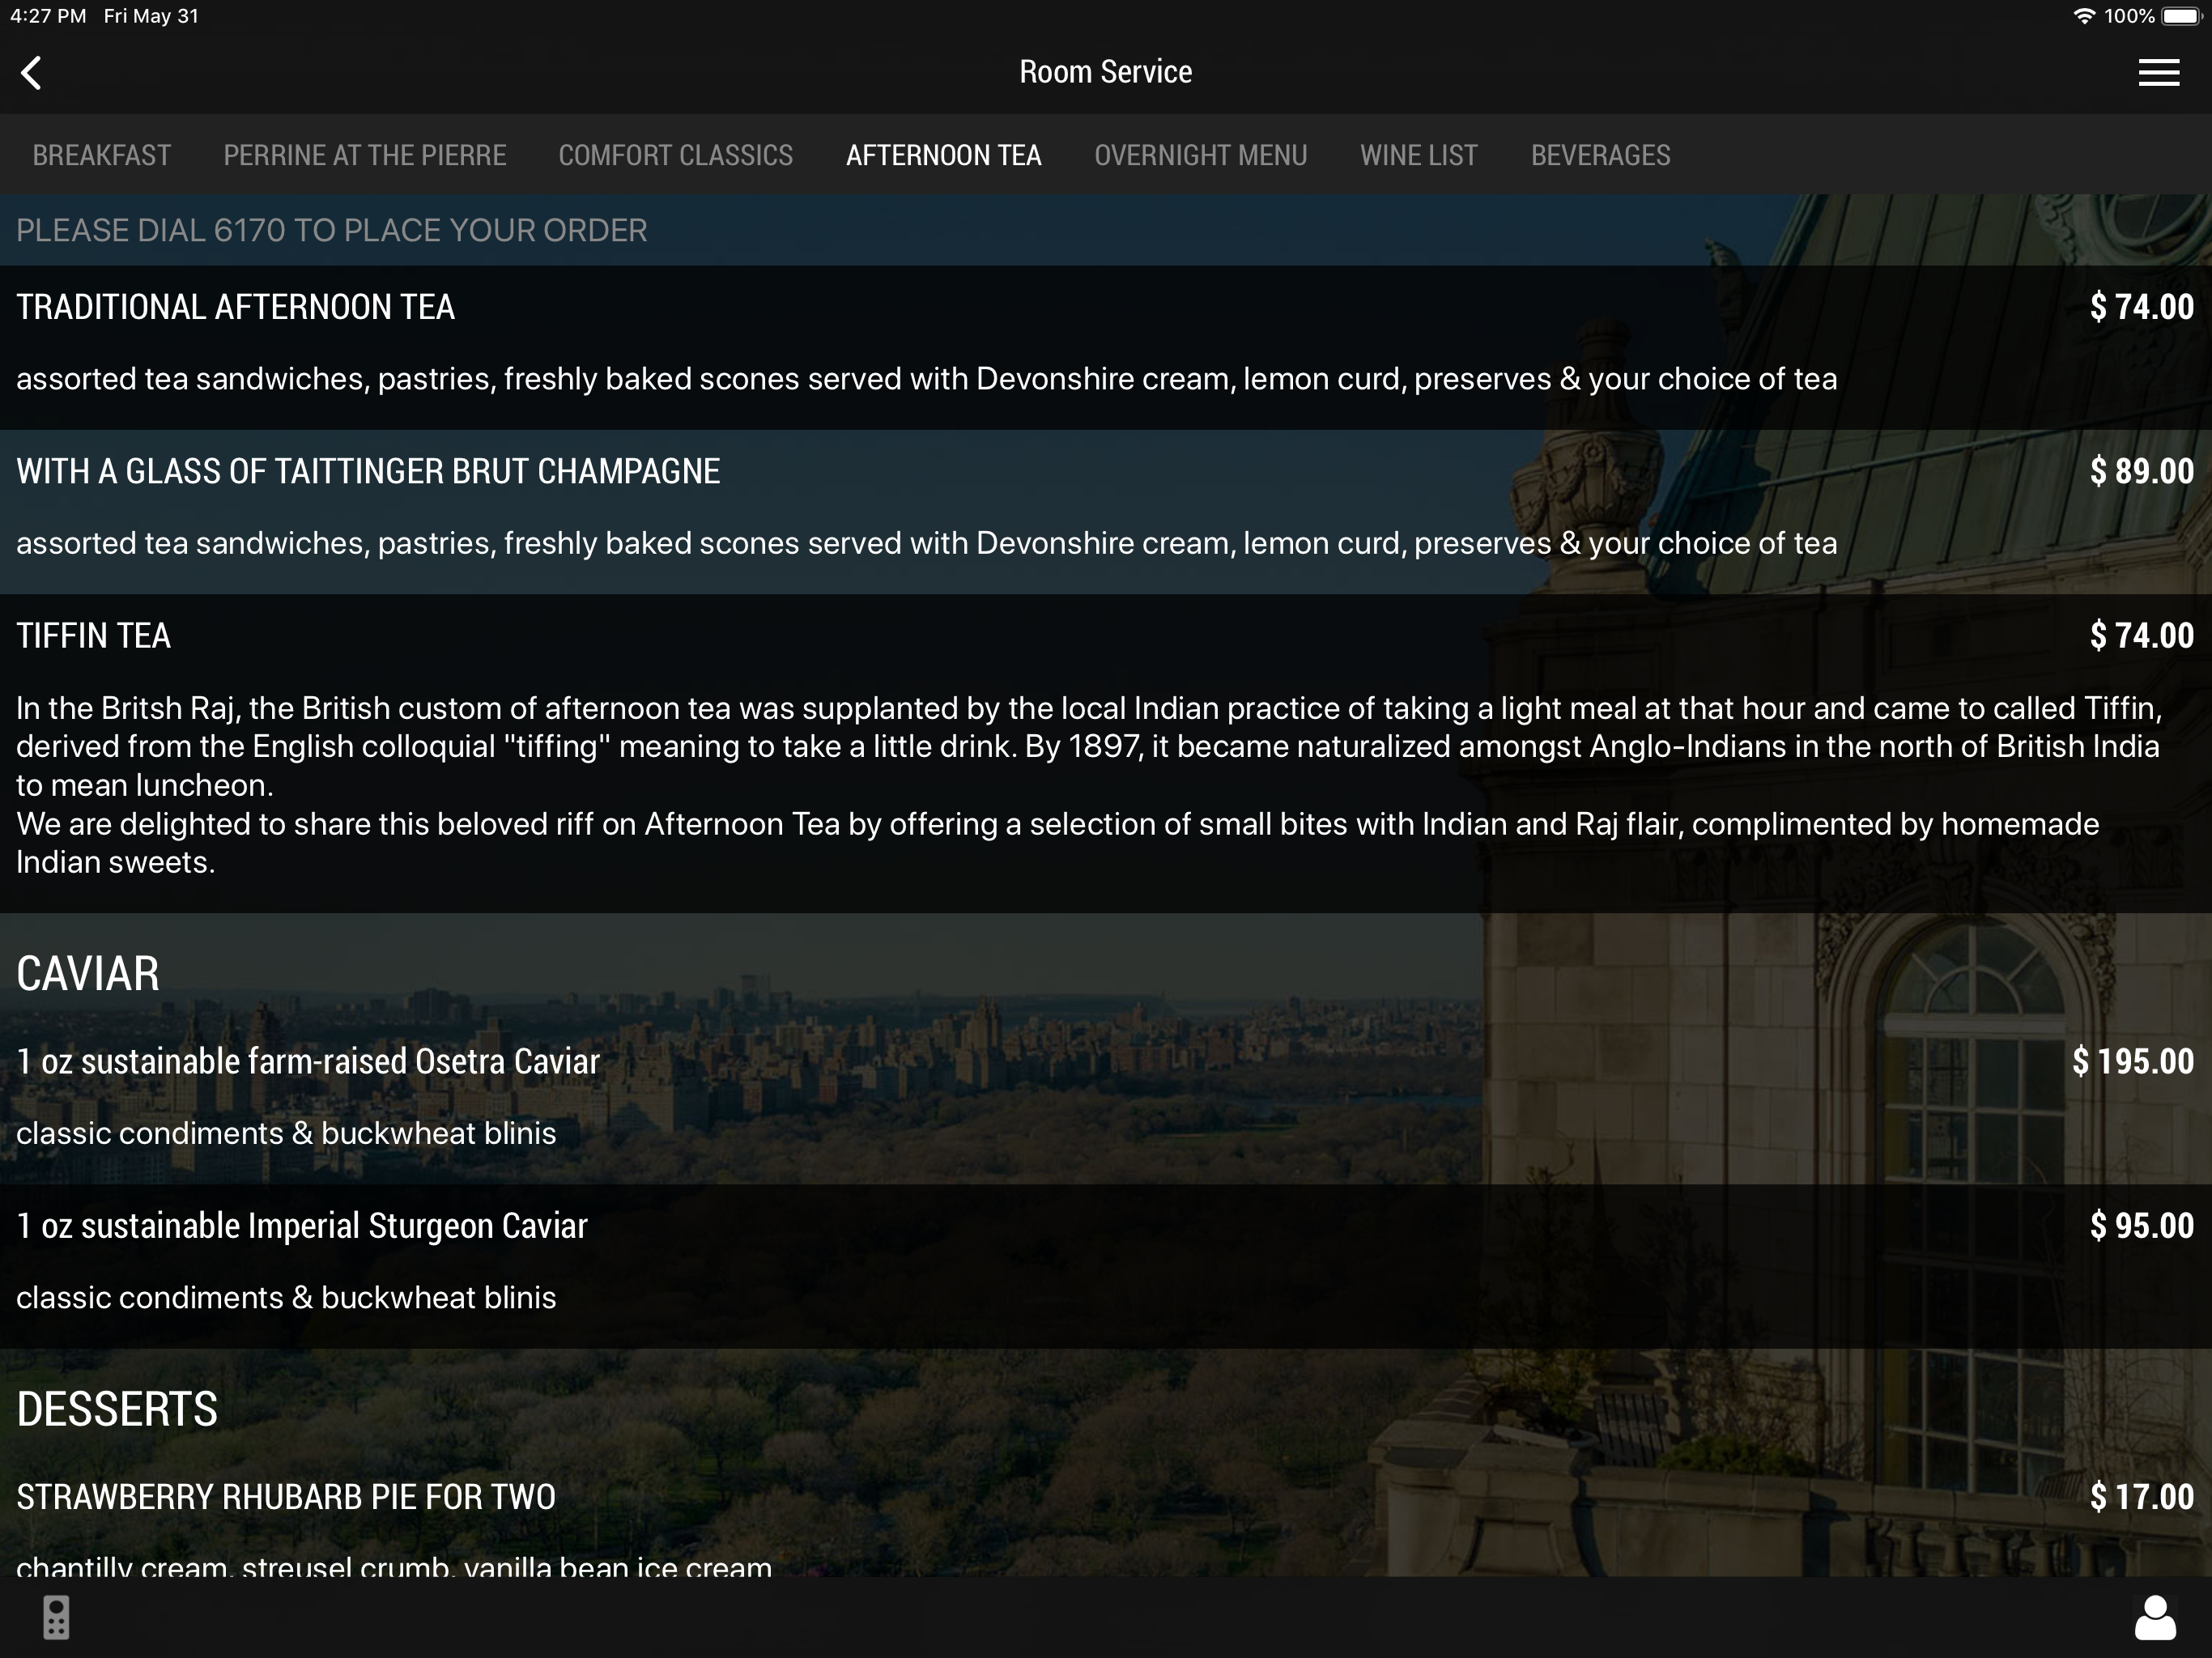Tap the $ 195.00 Osetra Caviar price
2212x1658 pixels.
point(2133,1061)
